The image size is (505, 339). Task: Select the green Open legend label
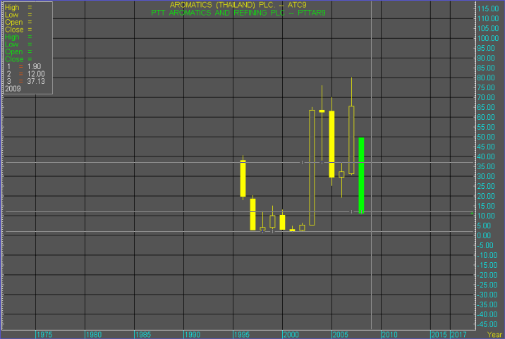[x=13, y=52]
